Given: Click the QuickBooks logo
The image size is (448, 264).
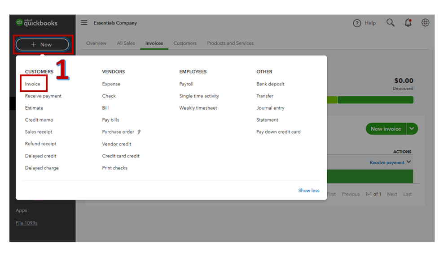Looking at the screenshot, I should coord(36,22).
